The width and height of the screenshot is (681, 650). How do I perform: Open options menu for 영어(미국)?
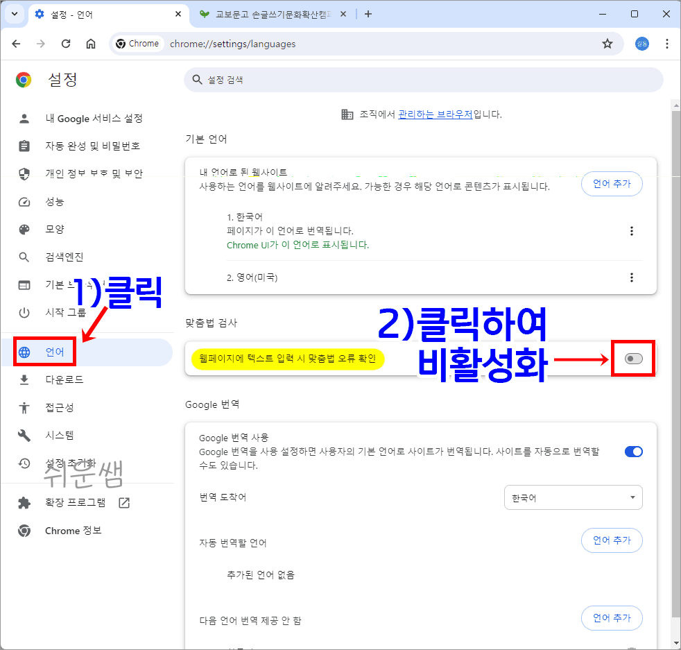pyautogui.click(x=632, y=277)
